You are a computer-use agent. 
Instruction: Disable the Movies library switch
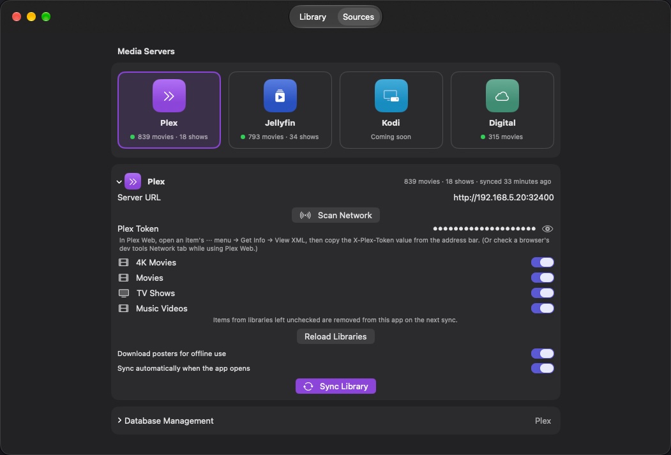click(x=542, y=278)
